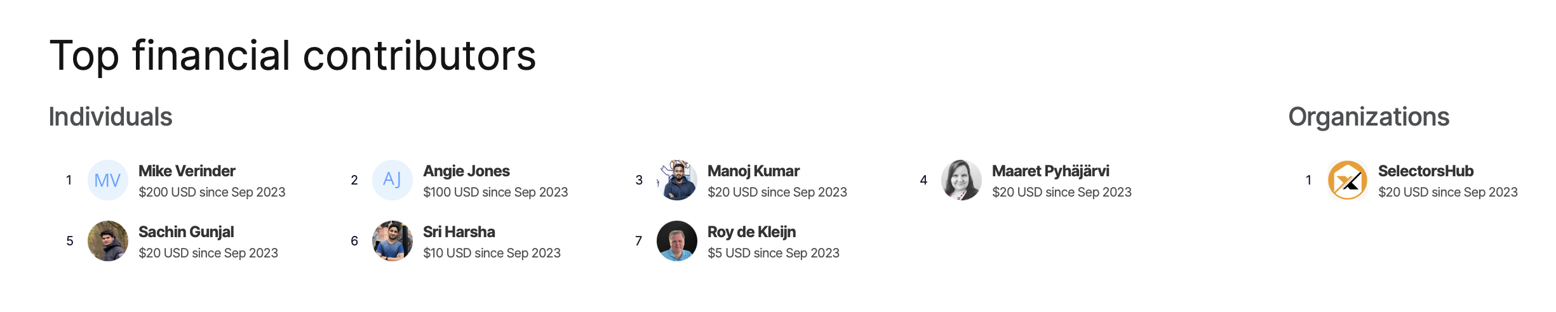1556x312 pixels.
Task: Click the Organizations section heading
Action: pos(1369,117)
